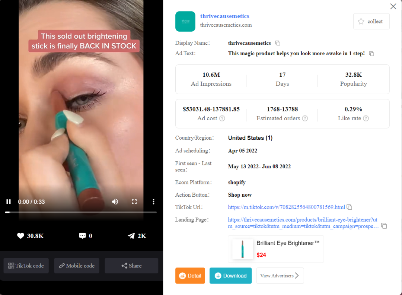The image size is (402, 295).
Task: Click the 0:00 / 0:33 time display
Action: click(31, 202)
